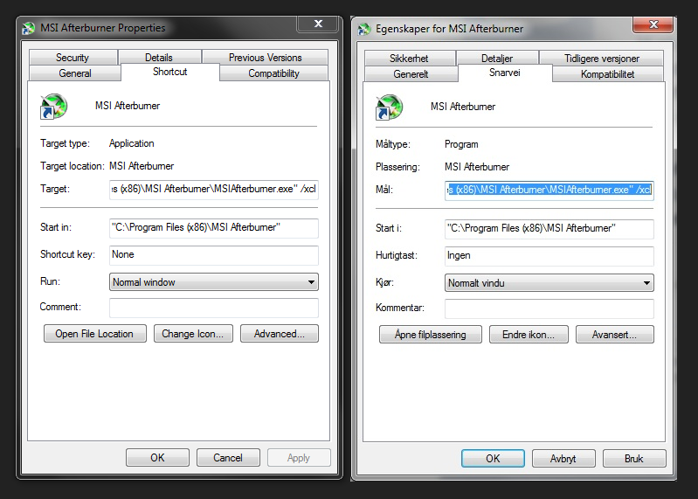Focus the Start in field
The height and width of the screenshot is (499, 698).
[x=214, y=227]
